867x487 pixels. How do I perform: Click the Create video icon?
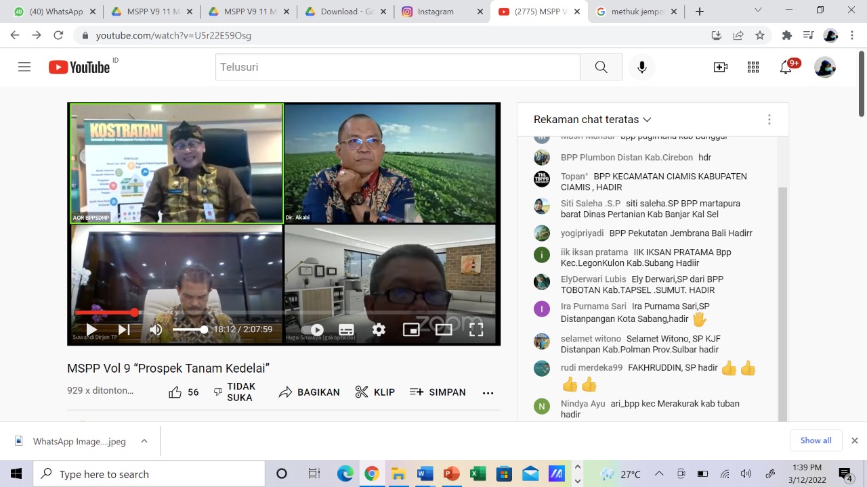(x=721, y=67)
